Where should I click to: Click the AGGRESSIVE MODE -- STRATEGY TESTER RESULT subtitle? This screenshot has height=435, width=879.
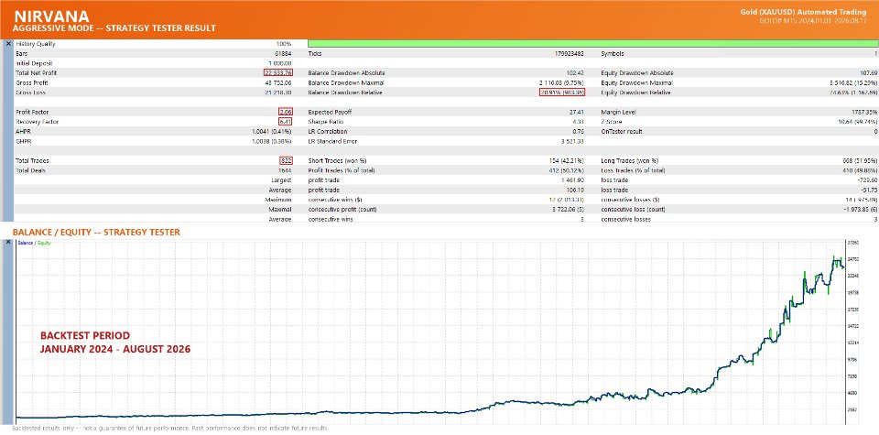[114, 28]
